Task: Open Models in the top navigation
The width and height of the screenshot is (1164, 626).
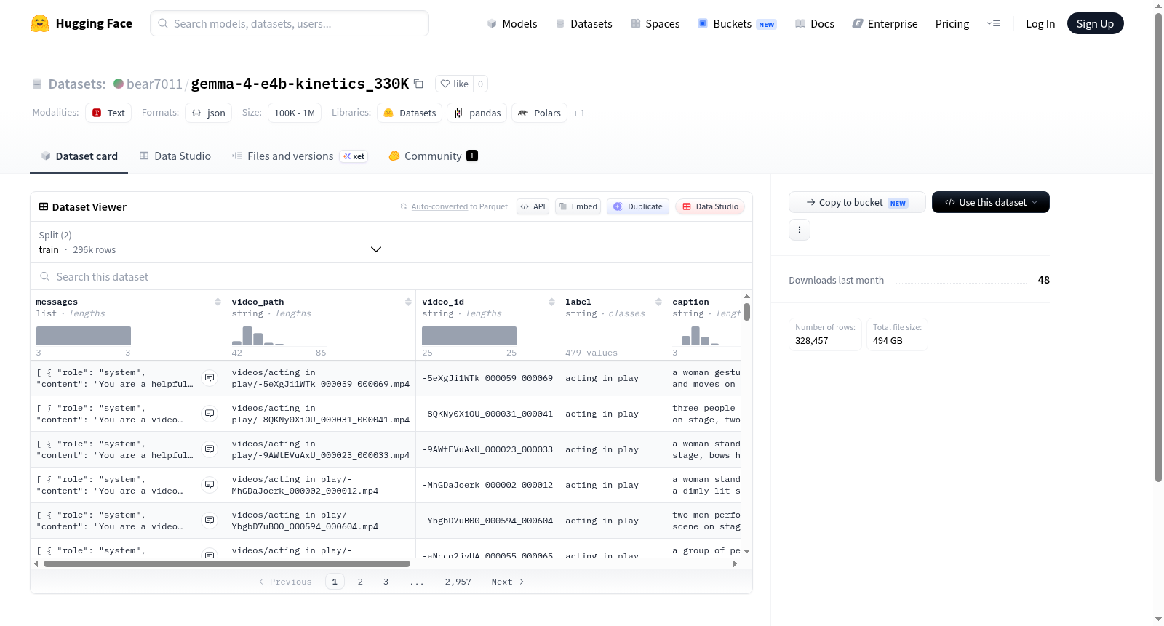Action: click(512, 23)
